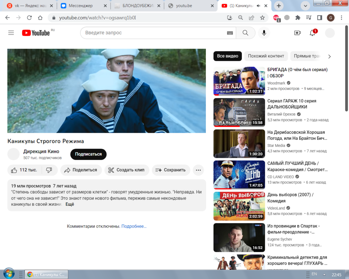
Task: Open browser zoom control in address bar
Action: point(240,18)
